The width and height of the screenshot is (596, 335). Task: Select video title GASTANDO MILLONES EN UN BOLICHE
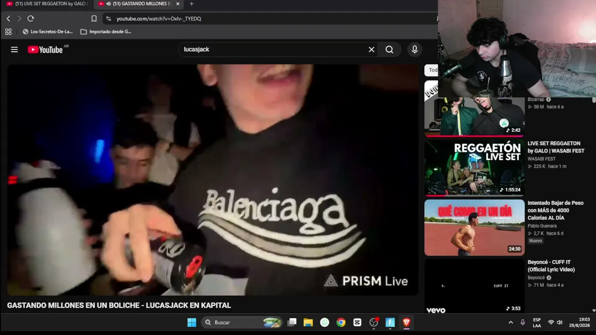[x=119, y=306]
